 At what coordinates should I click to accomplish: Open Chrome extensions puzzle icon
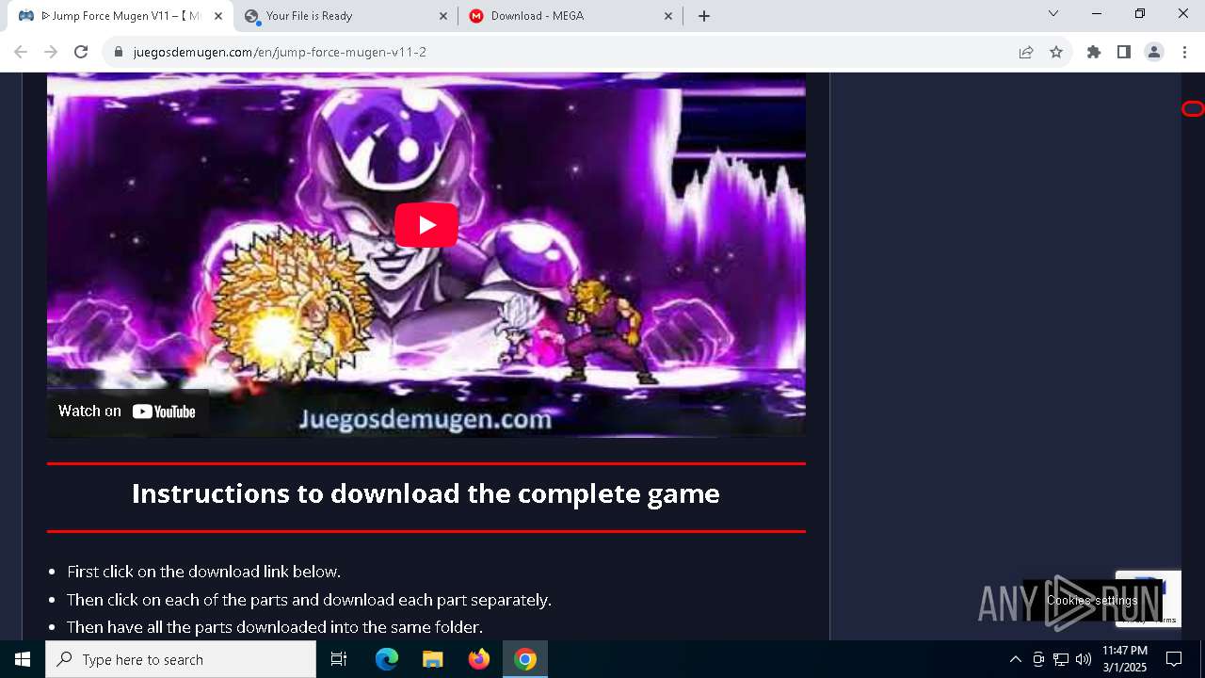point(1094,52)
